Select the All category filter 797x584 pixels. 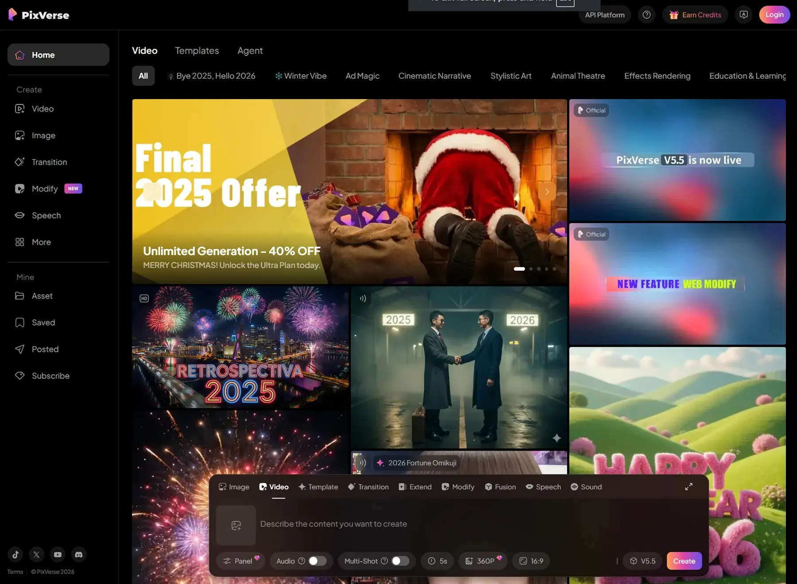143,76
